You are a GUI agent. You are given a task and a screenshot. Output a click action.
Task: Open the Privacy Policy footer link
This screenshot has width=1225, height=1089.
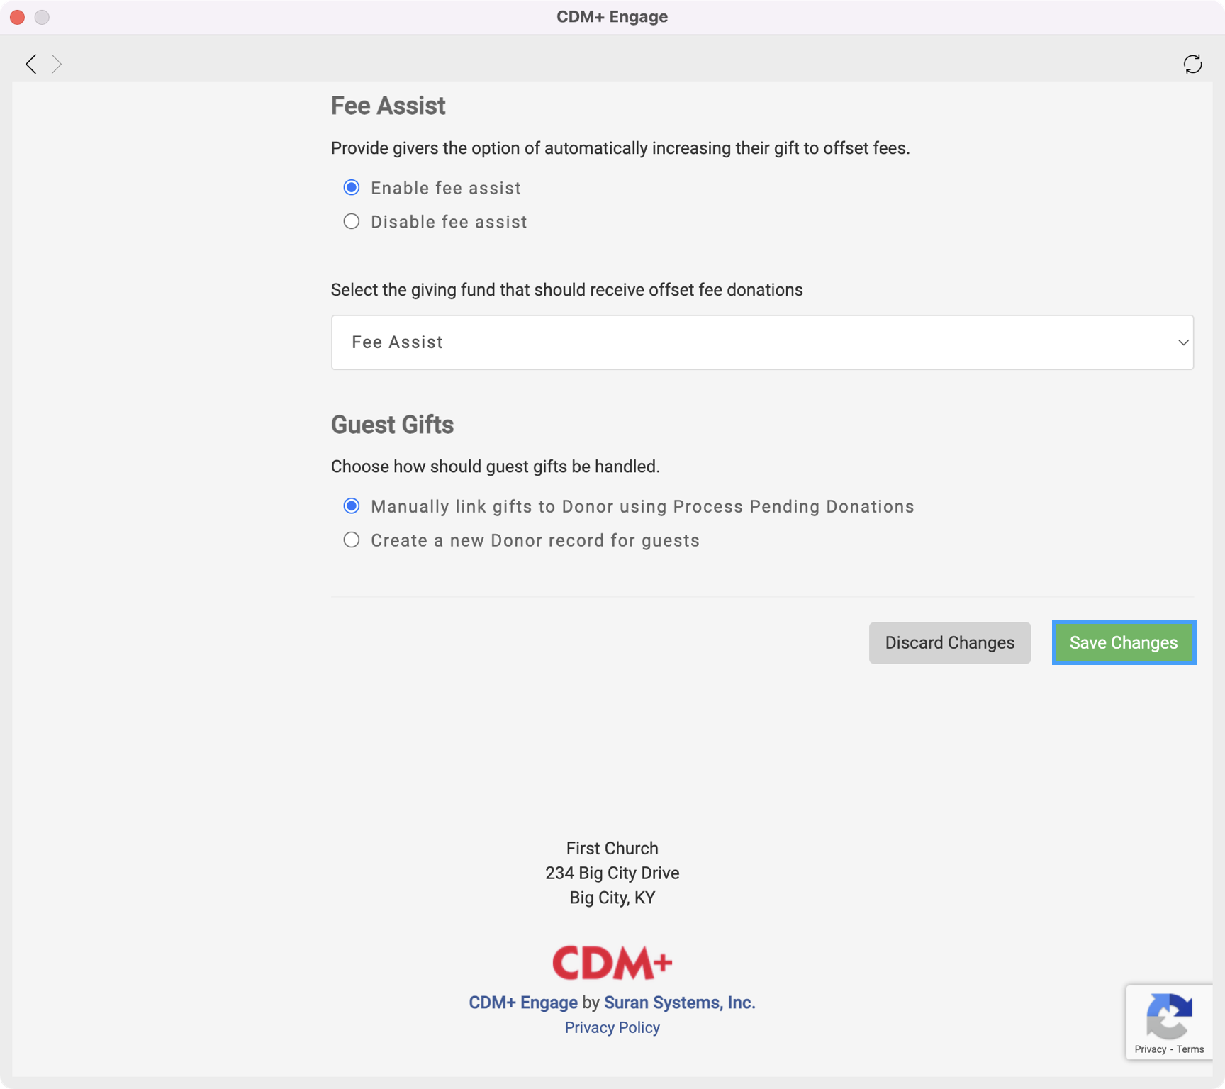click(x=612, y=1027)
